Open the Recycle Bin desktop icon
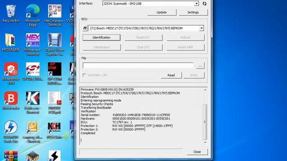 coord(11,14)
